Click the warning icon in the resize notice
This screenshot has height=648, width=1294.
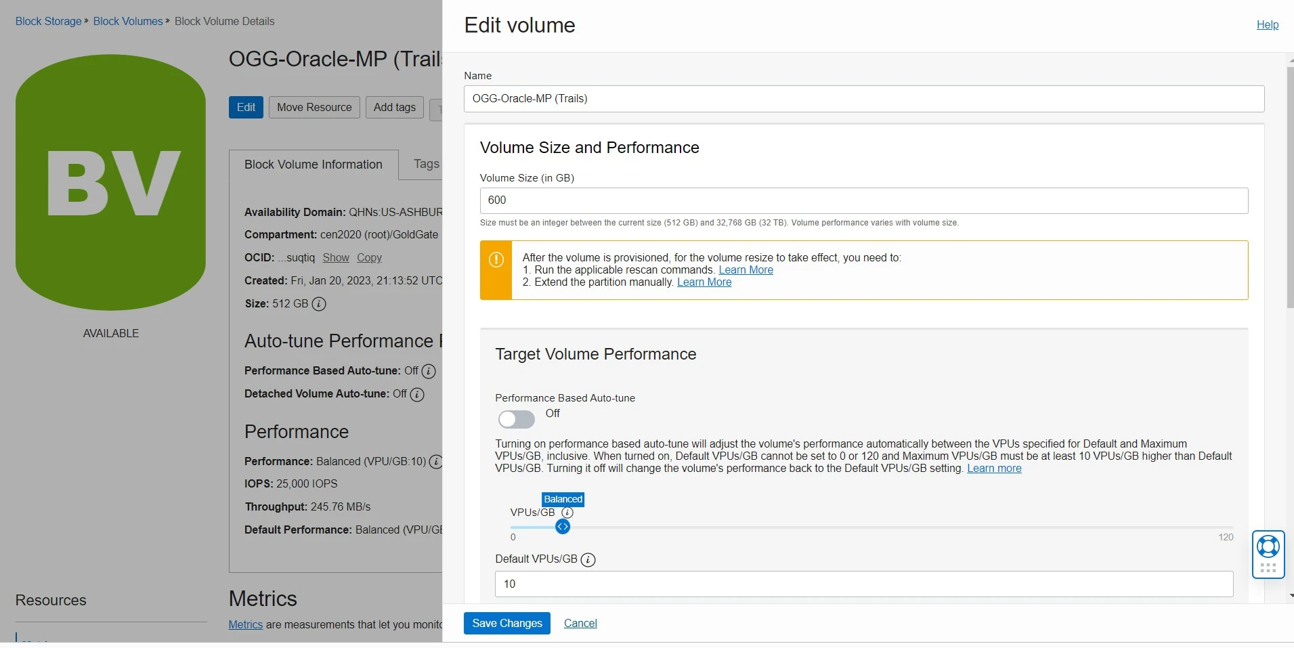(x=495, y=259)
